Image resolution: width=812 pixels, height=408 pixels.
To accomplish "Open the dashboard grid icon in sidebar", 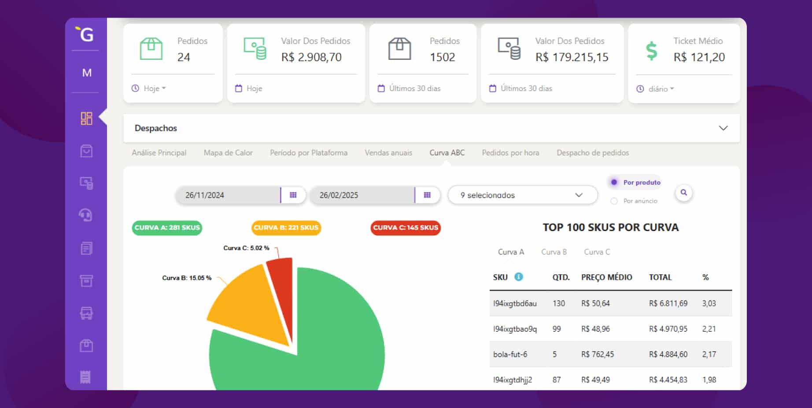I will pos(86,118).
